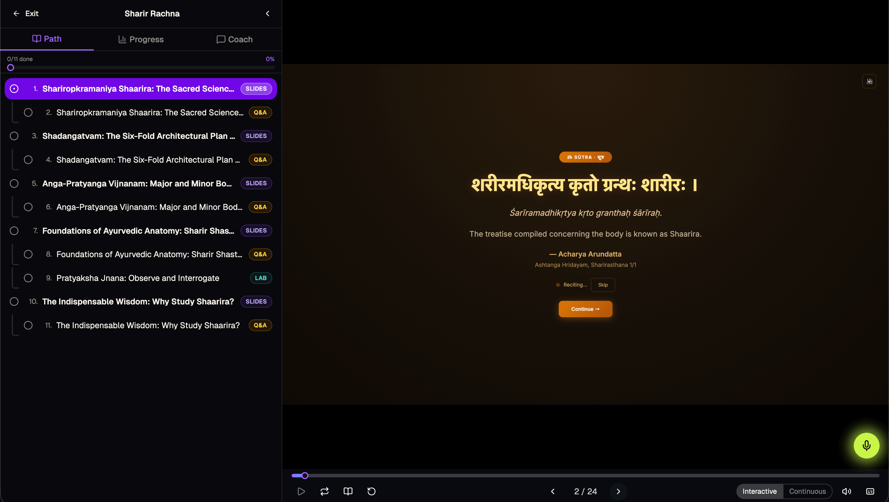Go to the previous slide
This screenshot has width=889, height=502.
553,491
